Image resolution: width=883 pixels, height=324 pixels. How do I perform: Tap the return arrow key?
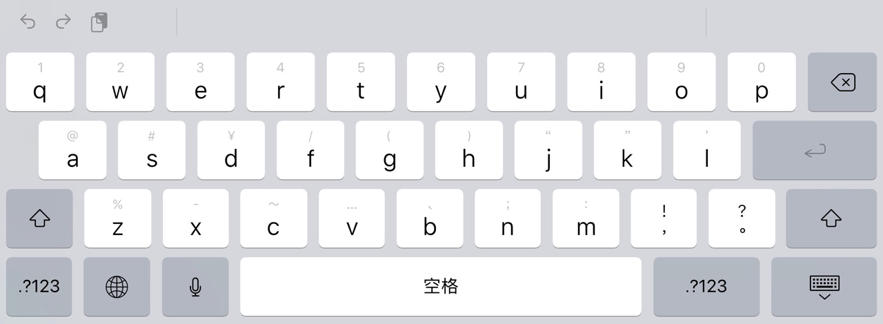pos(815,150)
